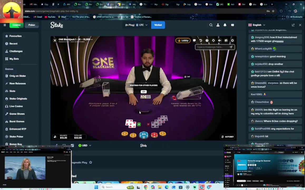The image size is (305, 190).
Task: Open the user profile icon
Action: [x=218, y=25]
